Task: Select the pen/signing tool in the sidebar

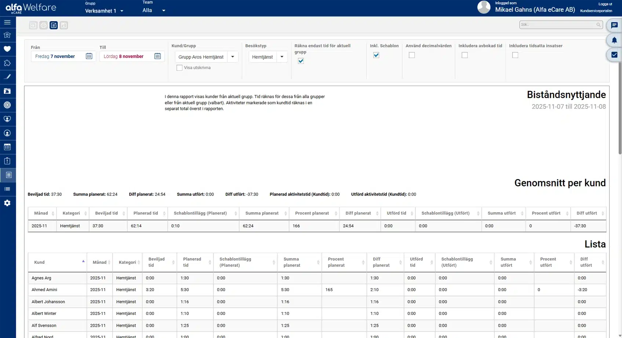Action: (7, 77)
